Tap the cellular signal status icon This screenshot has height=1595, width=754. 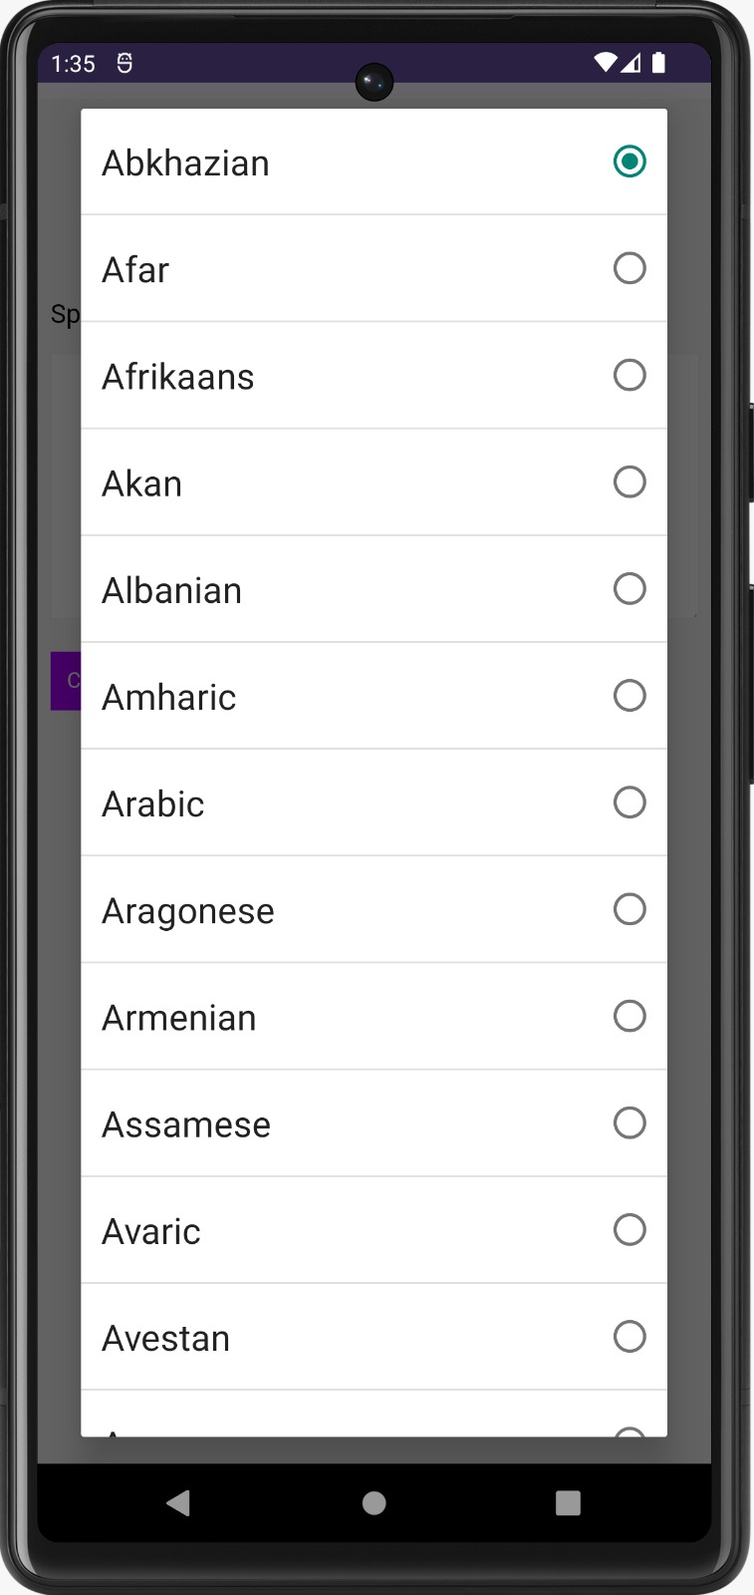[630, 63]
